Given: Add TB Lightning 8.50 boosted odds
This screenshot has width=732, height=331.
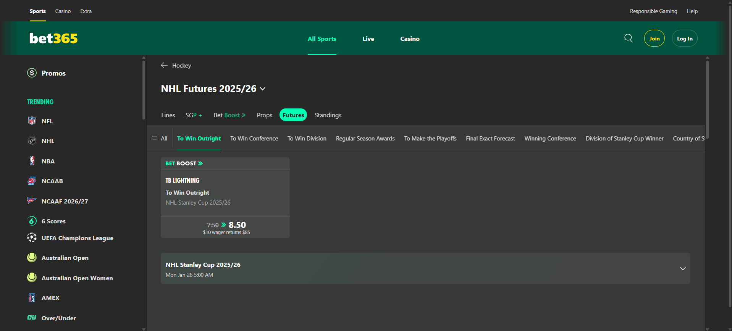Looking at the screenshot, I should [x=225, y=228].
